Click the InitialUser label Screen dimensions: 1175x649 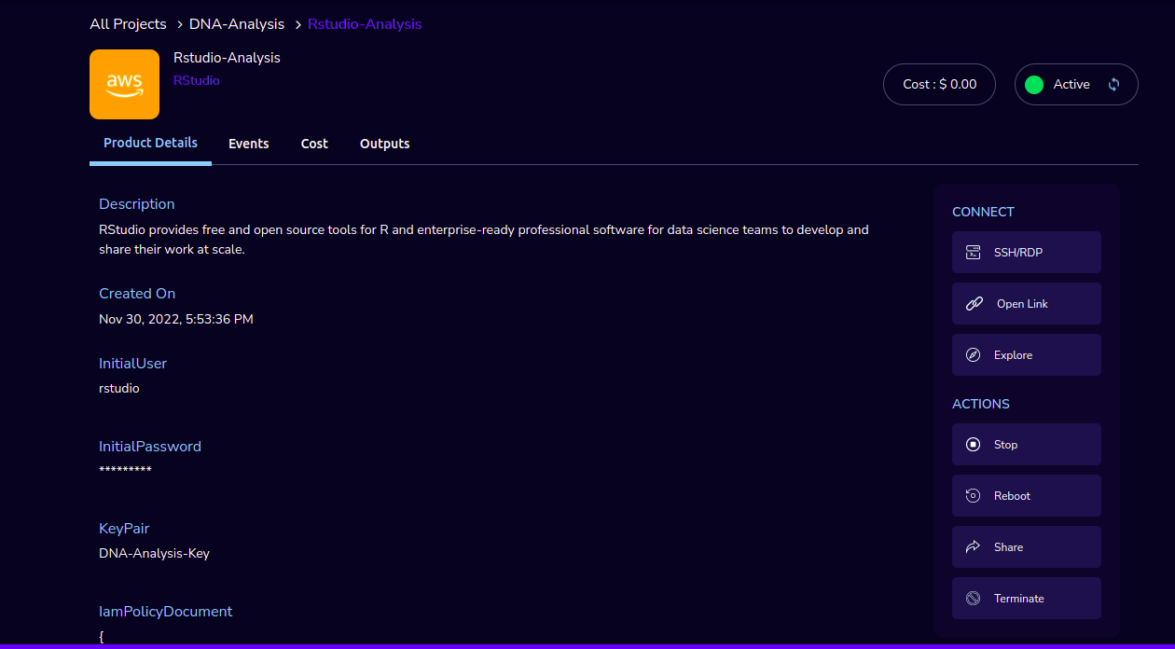click(x=133, y=364)
